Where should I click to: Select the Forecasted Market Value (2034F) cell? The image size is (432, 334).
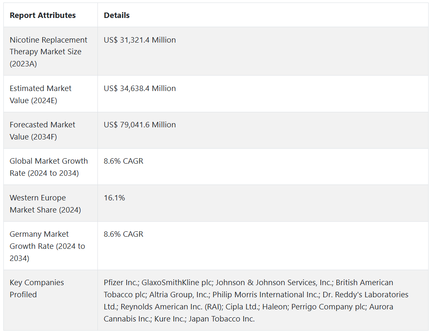(x=42, y=131)
